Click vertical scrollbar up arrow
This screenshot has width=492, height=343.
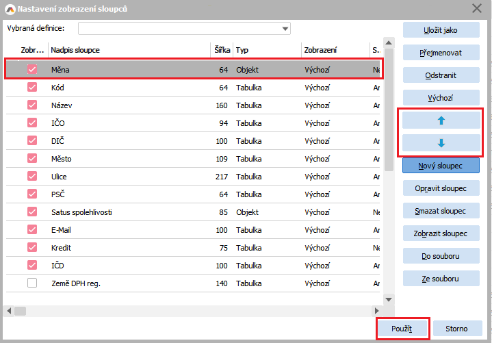[389, 42]
